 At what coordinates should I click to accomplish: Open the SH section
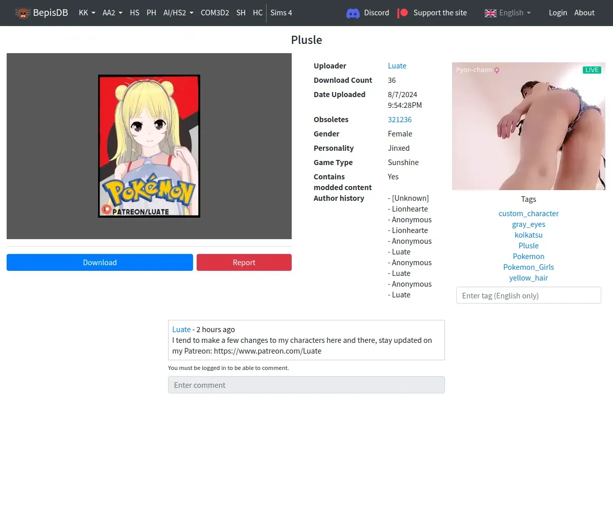241,13
